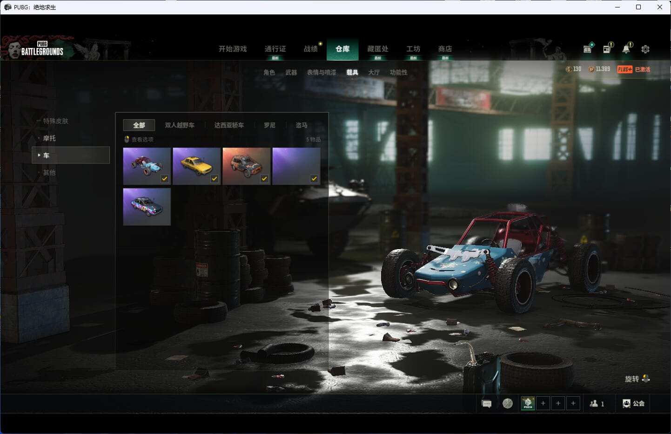
Task: Open the 商店 store tab
Action: coord(445,49)
